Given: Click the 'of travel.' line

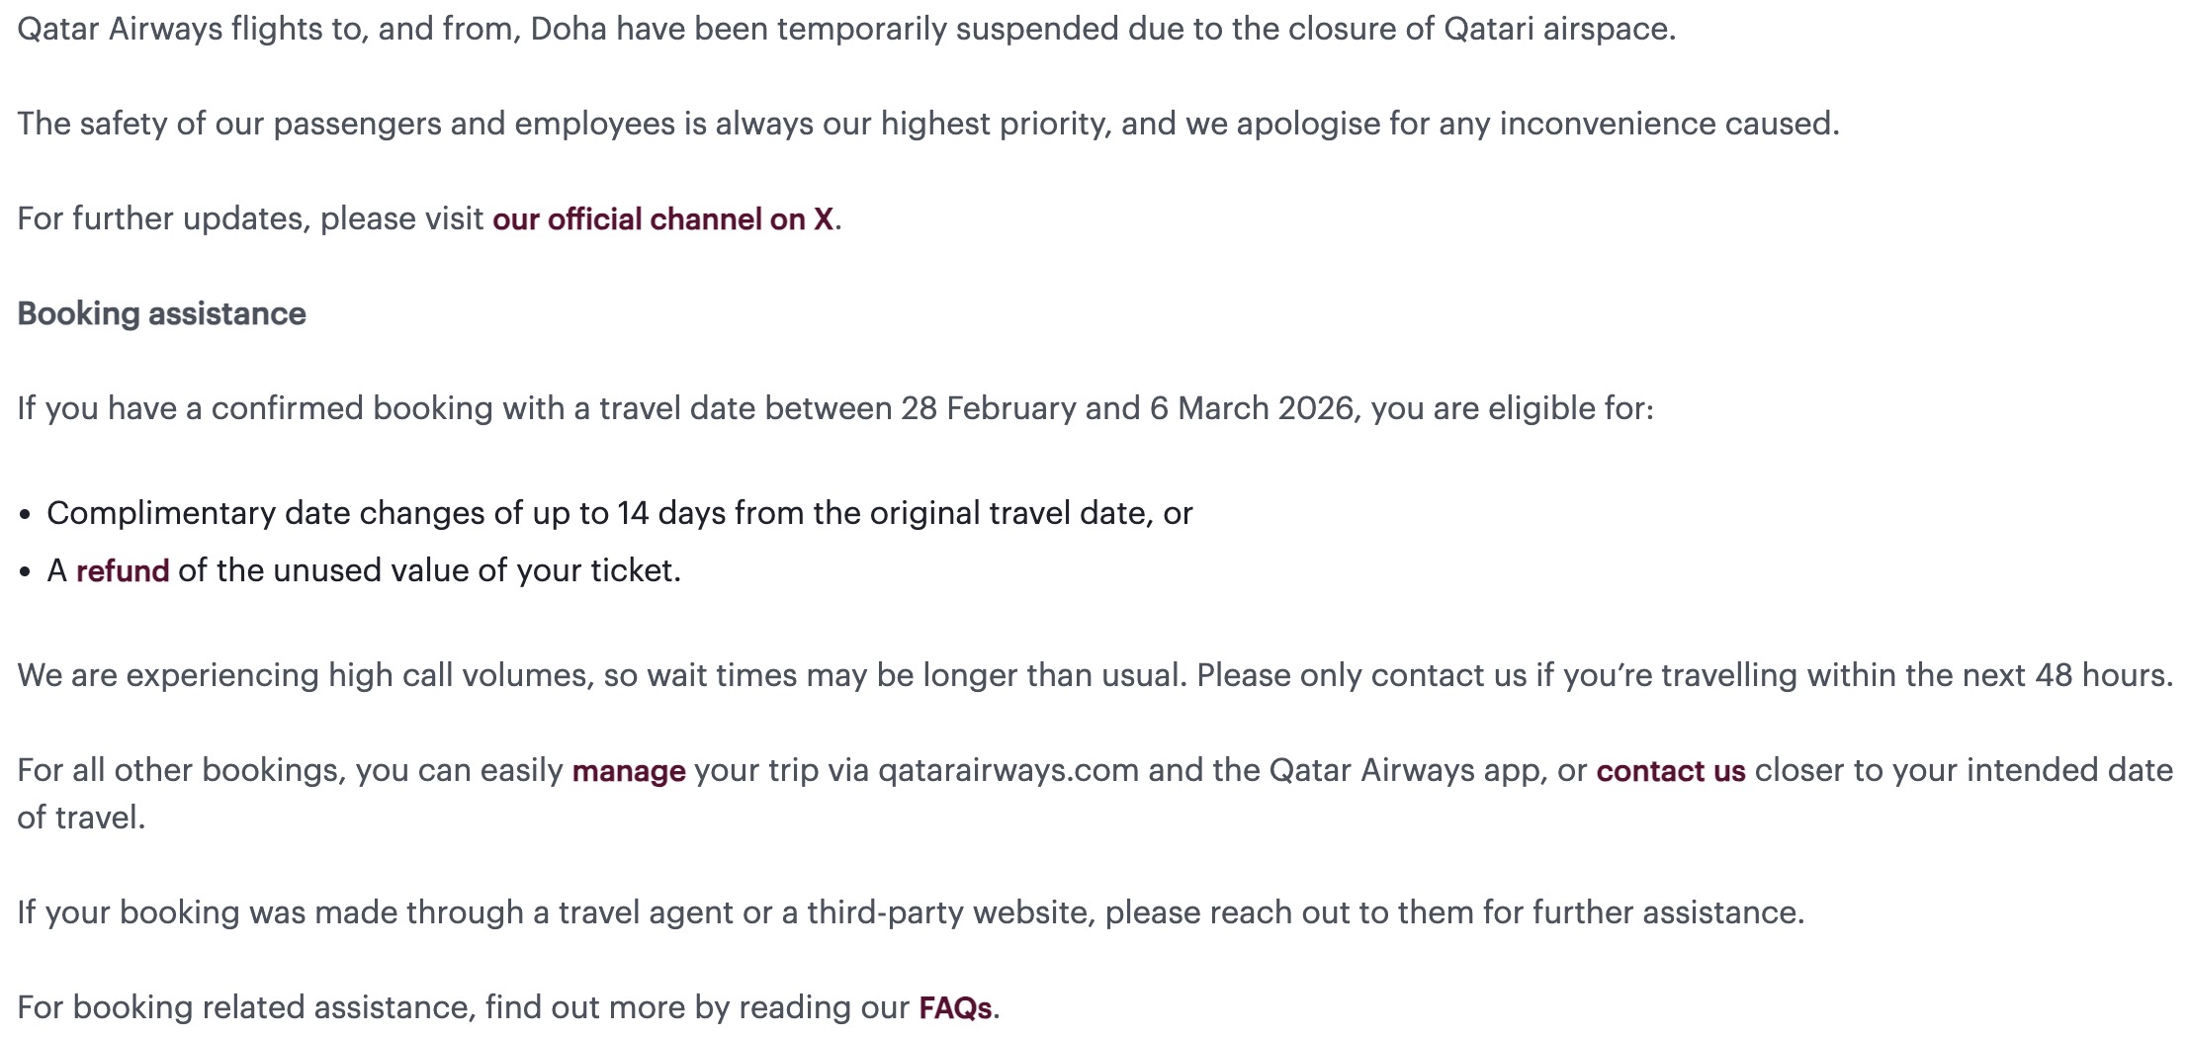Looking at the screenshot, I should pyautogui.click(x=81, y=818).
